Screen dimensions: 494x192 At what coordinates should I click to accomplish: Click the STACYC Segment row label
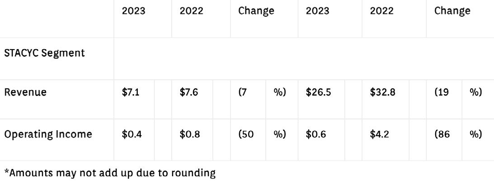[44, 53]
